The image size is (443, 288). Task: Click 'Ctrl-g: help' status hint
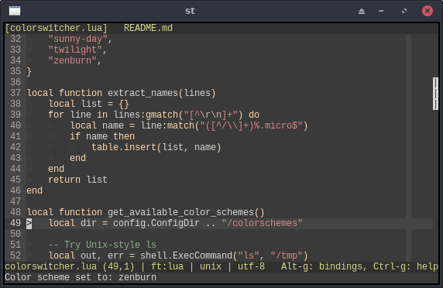pos(406,266)
